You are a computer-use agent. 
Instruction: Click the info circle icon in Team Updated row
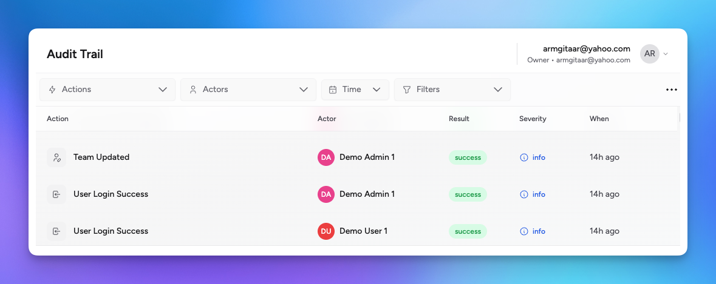(524, 157)
